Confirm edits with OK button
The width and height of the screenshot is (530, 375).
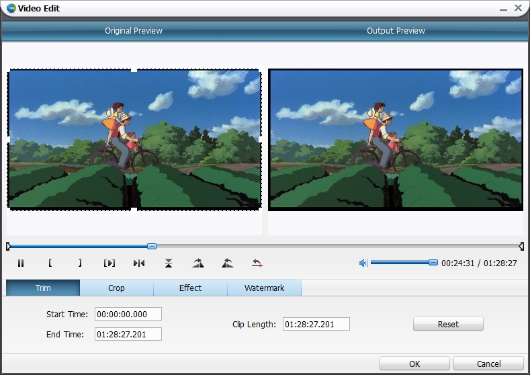414,364
